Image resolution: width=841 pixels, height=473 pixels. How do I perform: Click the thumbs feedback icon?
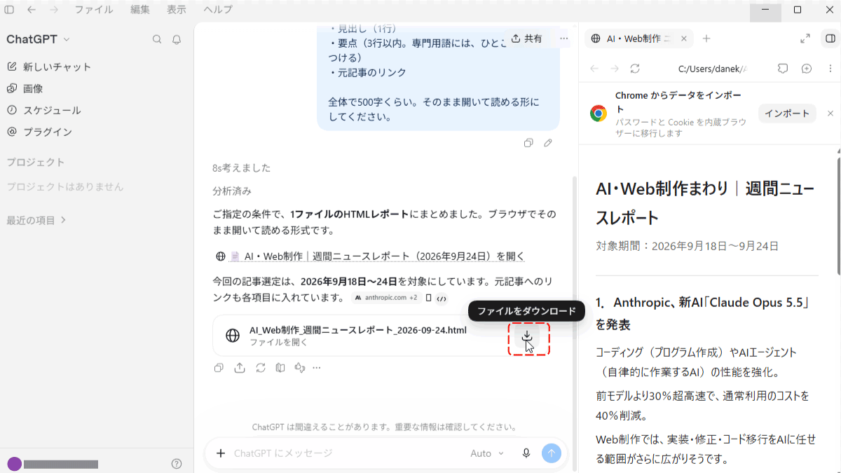(300, 367)
